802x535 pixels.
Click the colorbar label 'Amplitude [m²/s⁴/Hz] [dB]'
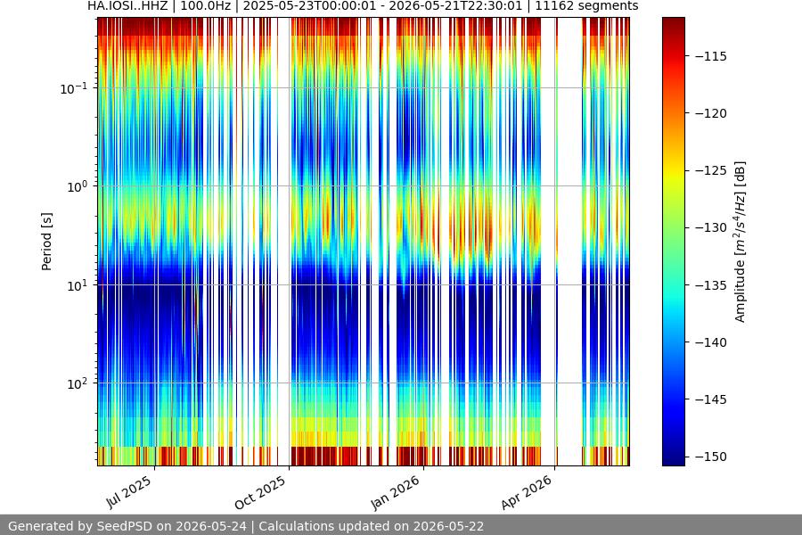(x=741, y=242)
